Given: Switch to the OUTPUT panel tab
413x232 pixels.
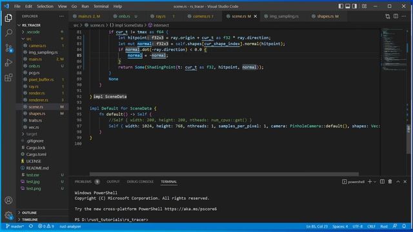Looking at the screenshot, I should click(113, 182).
